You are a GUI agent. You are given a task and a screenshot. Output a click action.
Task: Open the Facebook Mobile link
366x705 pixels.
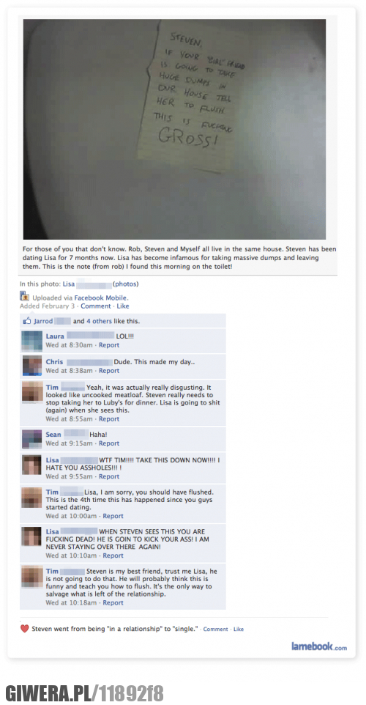pyautogui.click(x=100, y=298)
